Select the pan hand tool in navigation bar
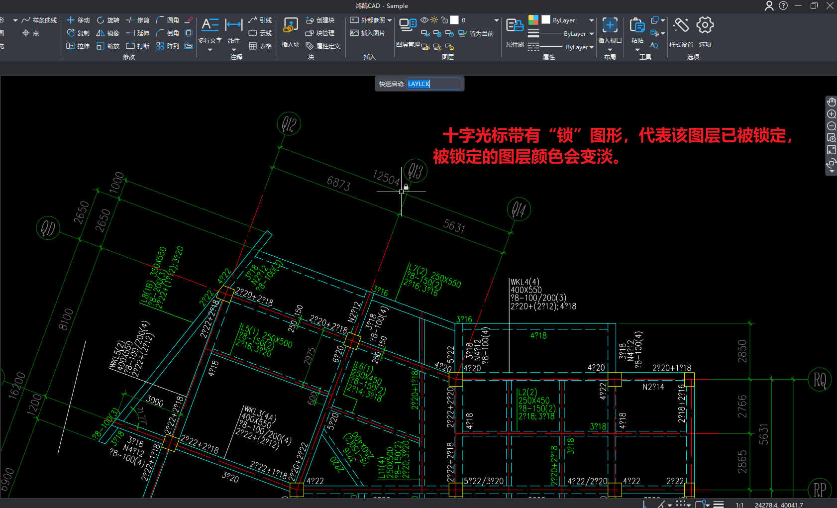This screenshot has height=508, width=837. click(x=831, y=102)
